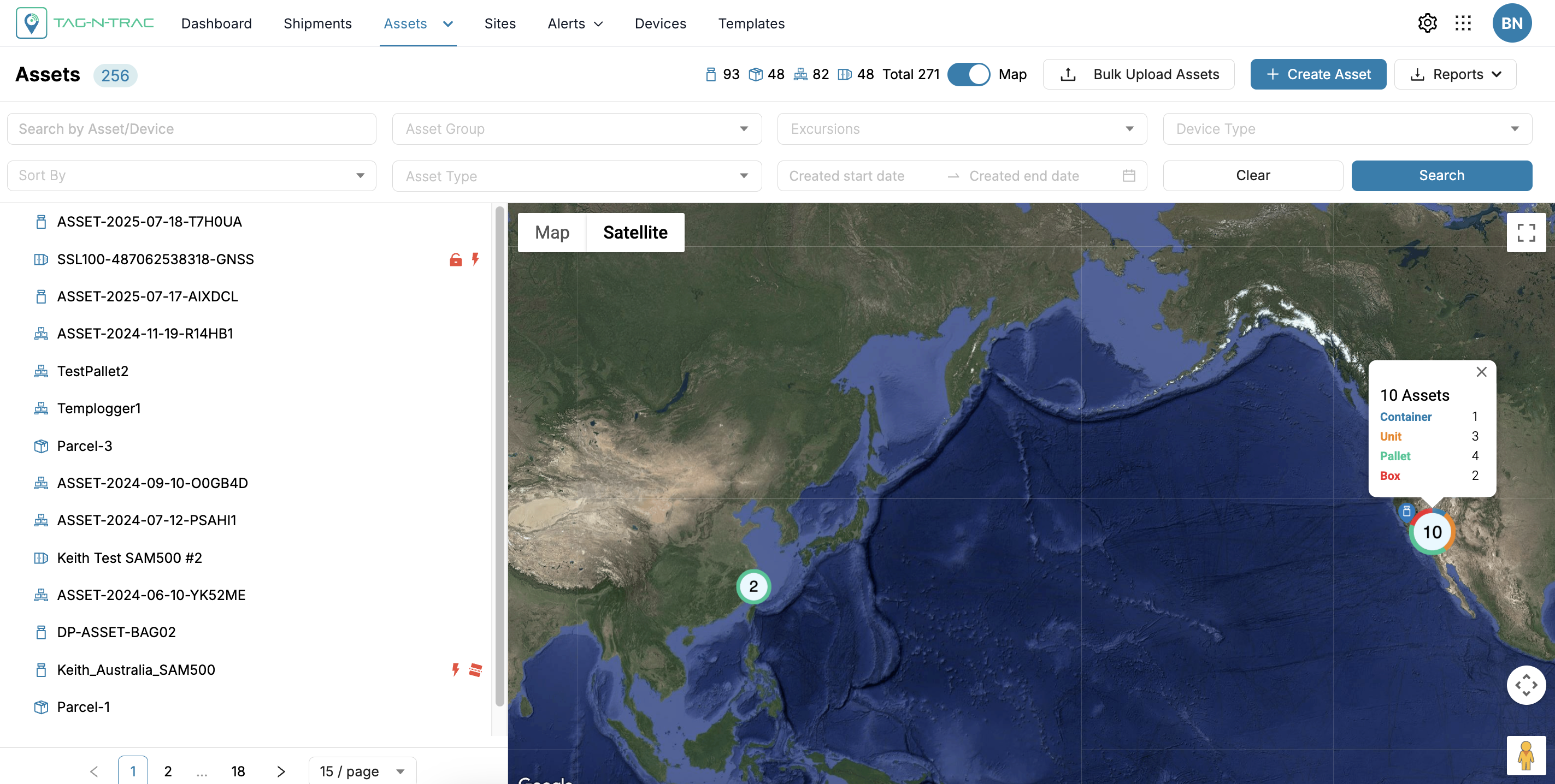
Task: Click the calendar icon in date range
Action: tap(1129, 175)
